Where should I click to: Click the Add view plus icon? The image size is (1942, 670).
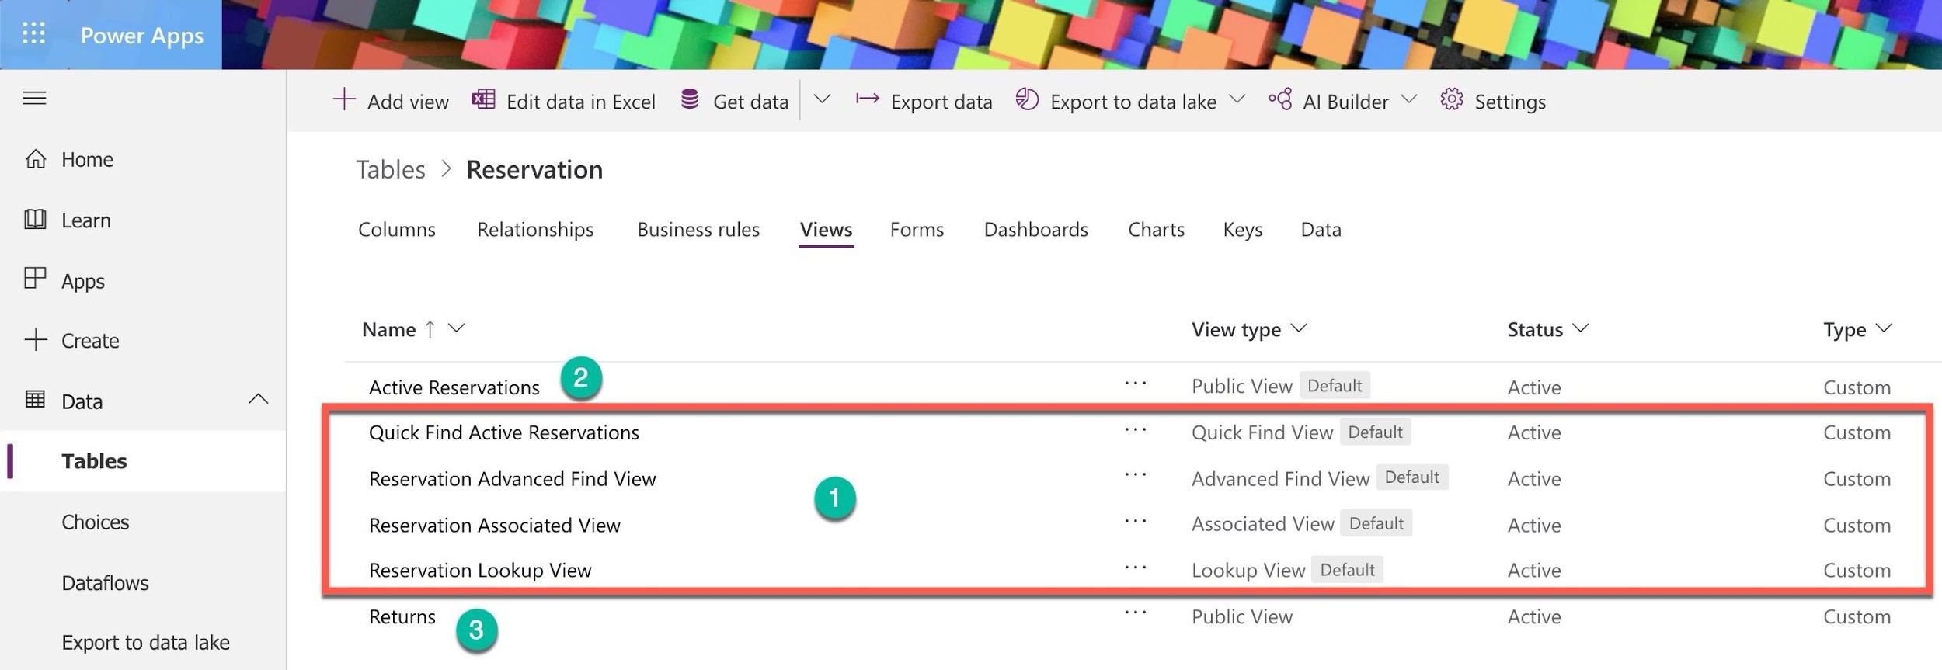[343, 100]
